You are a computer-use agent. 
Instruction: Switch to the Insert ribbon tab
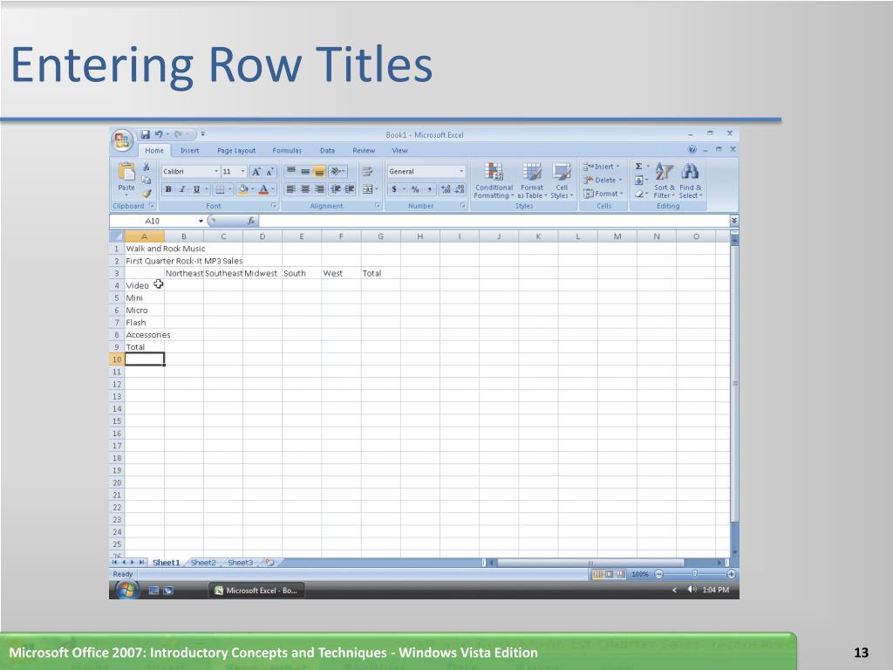(189, 150)
